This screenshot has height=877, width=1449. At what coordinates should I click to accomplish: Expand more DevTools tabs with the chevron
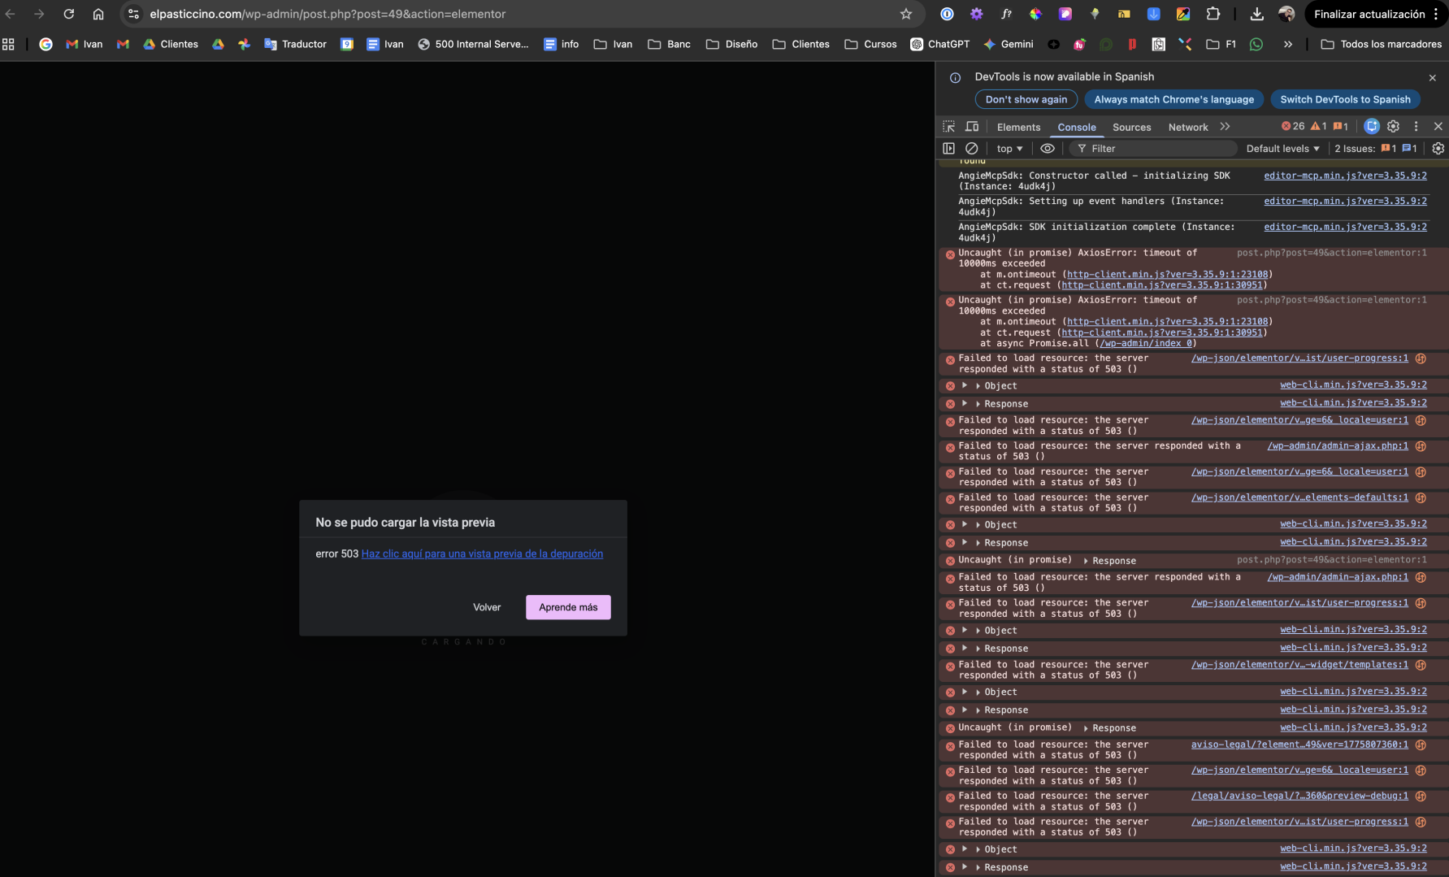1225,127
